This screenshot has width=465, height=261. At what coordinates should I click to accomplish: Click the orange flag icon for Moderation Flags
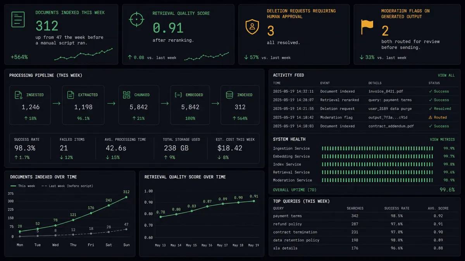367,27
